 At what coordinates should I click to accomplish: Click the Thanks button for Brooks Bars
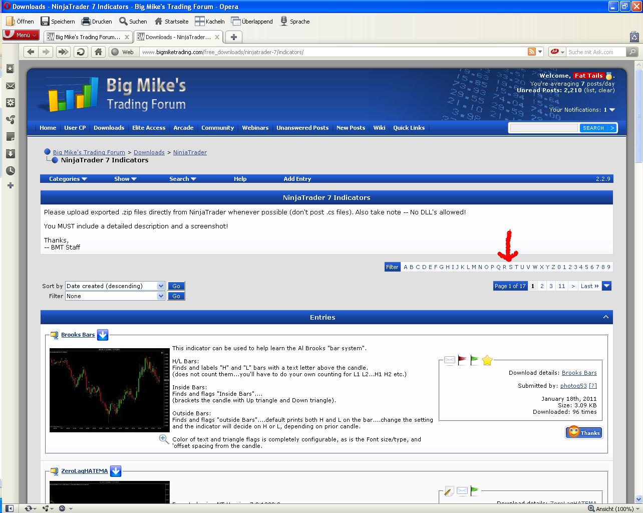pyautogui.click(x=584, y=432)
